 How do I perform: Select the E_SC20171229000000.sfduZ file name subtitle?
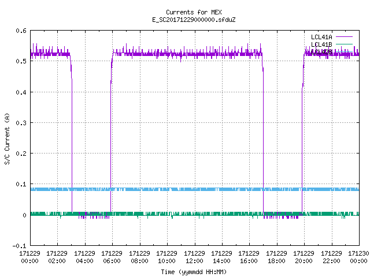tap(194, 20)
